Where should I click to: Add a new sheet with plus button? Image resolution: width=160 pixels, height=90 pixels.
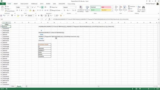coord(26,86)
